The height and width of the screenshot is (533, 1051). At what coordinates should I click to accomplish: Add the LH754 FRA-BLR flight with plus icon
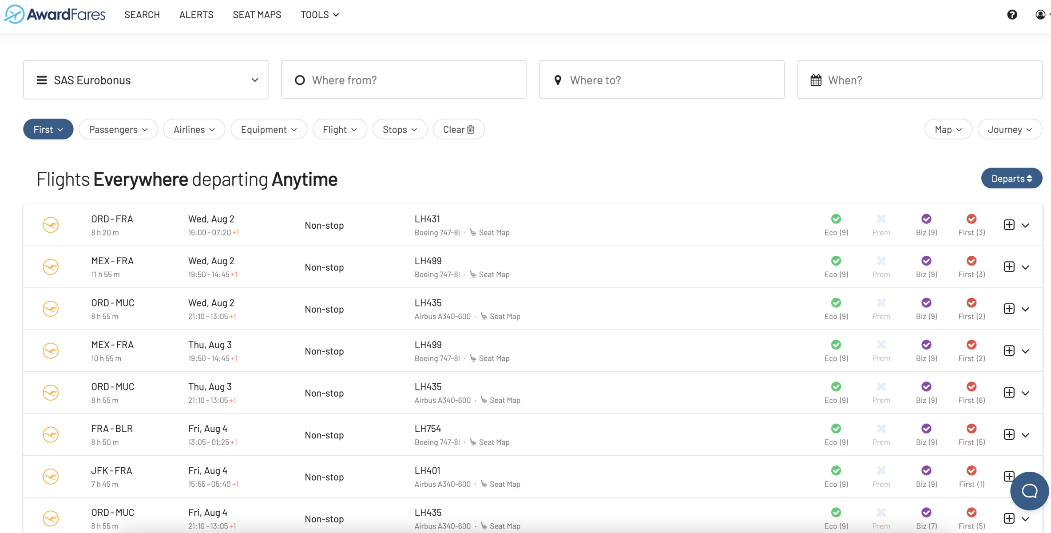pos(1009,434)
